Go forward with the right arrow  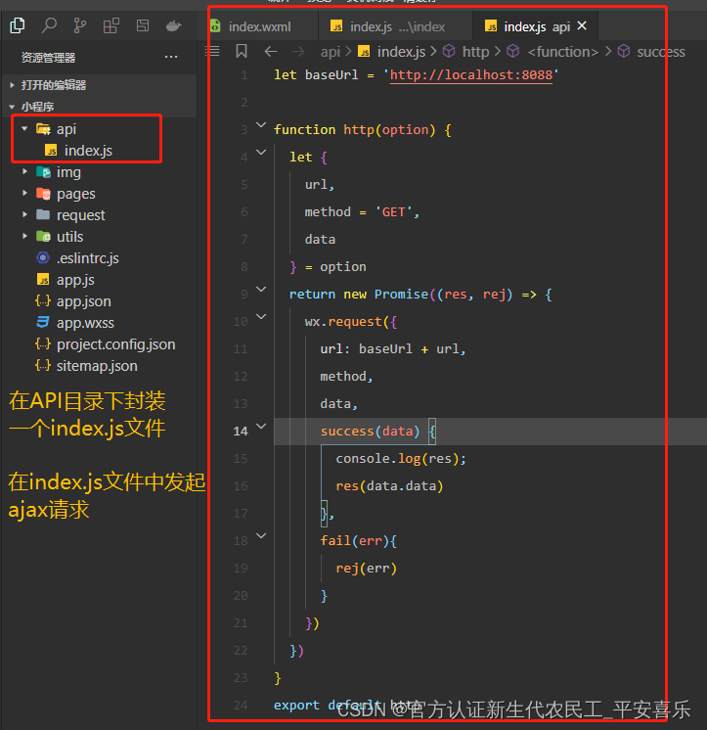pyautogui.click(x=297, y=51)
